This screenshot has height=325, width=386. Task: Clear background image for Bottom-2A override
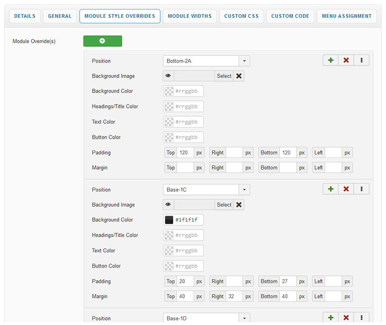tap(239, 76)
